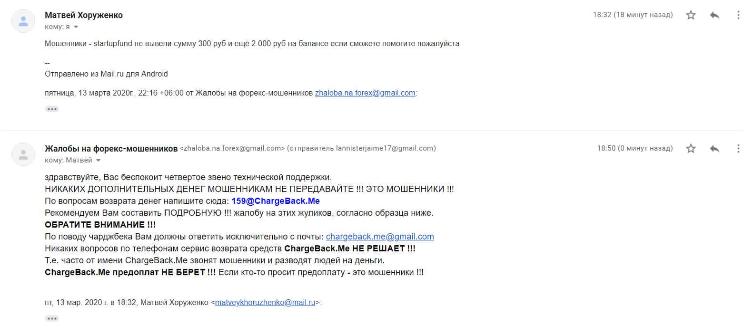753x325 pixels.
Task: Show trimmed content in the first message
Action: [51, 109]
